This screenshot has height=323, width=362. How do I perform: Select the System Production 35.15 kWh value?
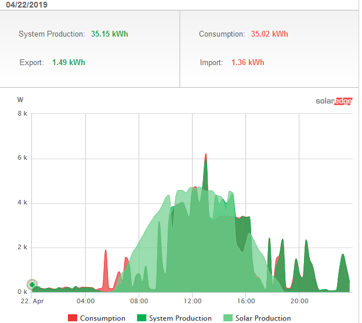pos(110,34)
